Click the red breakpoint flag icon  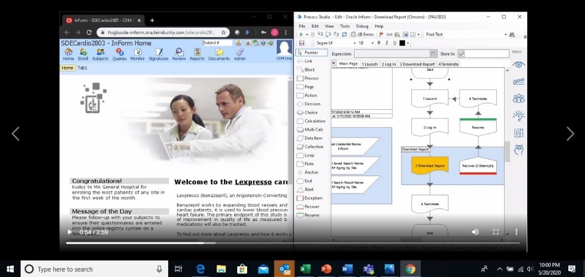click(x=381, y=34)
